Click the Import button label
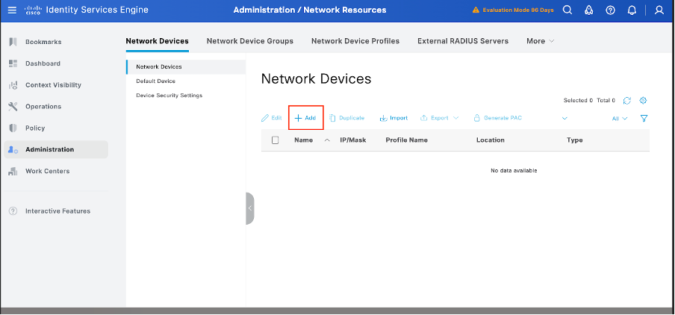Screen dimensions: 675x315 point(399,118)
